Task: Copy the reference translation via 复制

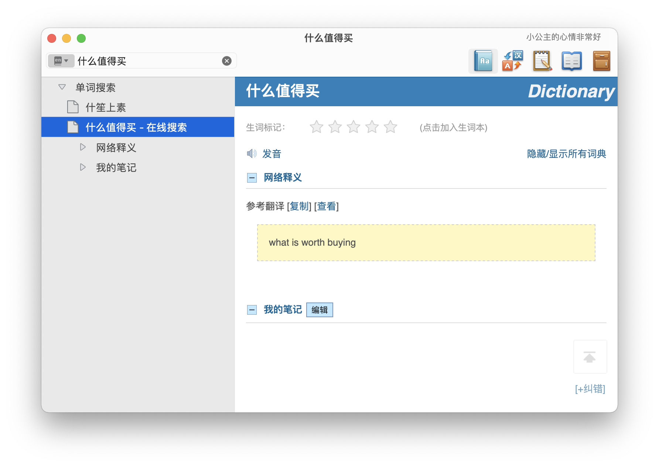Action: pos(299,206)
